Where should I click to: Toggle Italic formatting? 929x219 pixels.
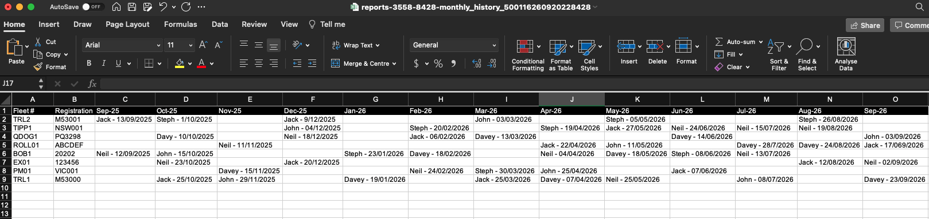point(103,63)
